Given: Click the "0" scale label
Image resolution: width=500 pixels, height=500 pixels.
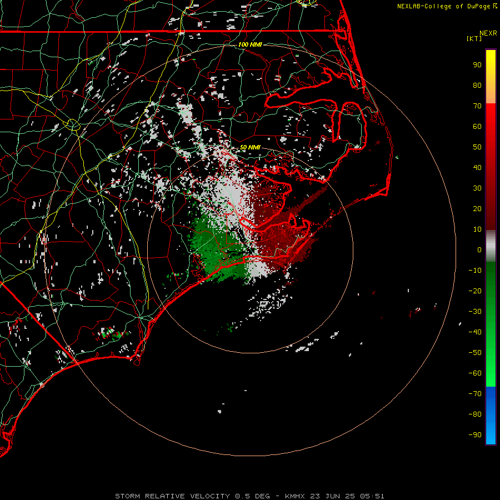Looking at the screenshot, I should [479, 249].
